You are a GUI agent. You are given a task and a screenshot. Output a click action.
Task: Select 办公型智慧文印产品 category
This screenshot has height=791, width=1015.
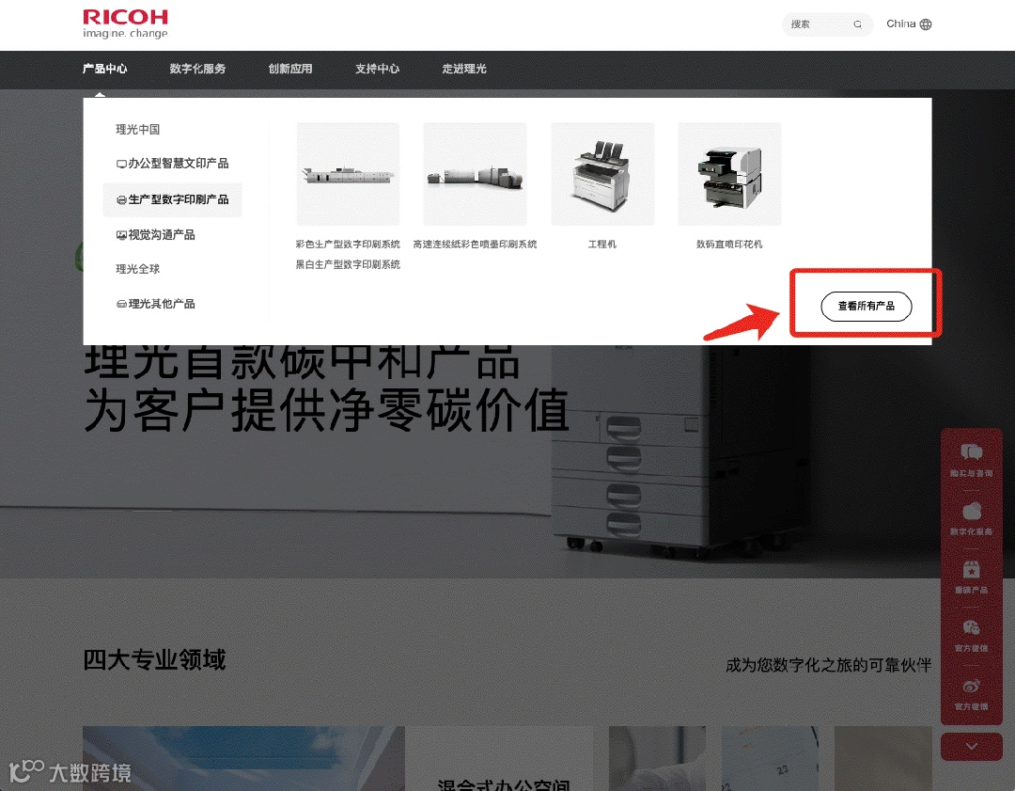172,164
